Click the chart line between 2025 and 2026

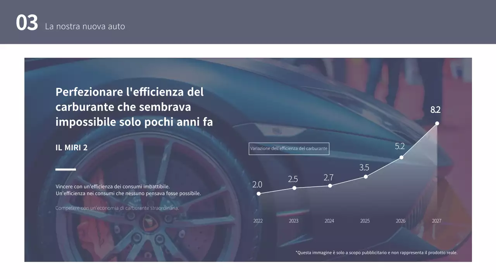pos(383,167)
